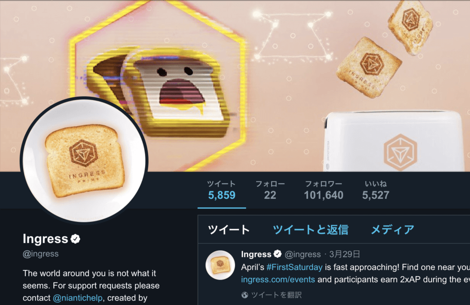
Task: Click the 3月29日 tweet timestamp
Action: tap(344, 254)
